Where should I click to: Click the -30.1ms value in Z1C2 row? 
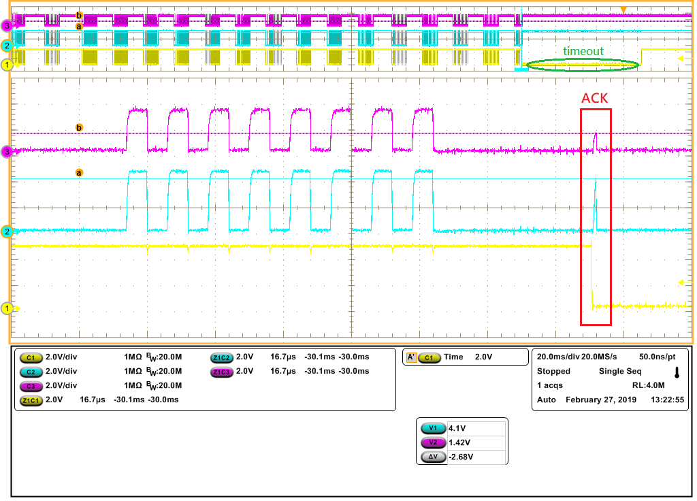pyautogui.click(x=320, y=357)
